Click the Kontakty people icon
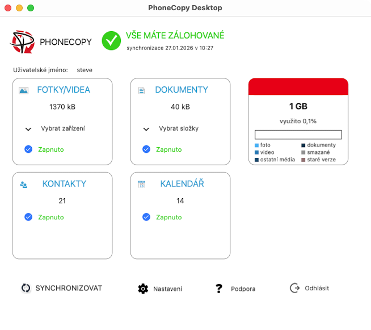This screenshot has height=330, width=371. coord(24,185)
